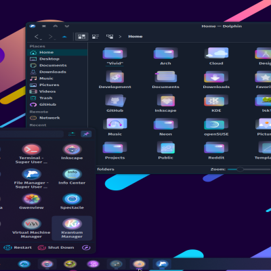Switch Dolphin to Icons view mode
The image size is (271, 271).
[x=81, y=37]
